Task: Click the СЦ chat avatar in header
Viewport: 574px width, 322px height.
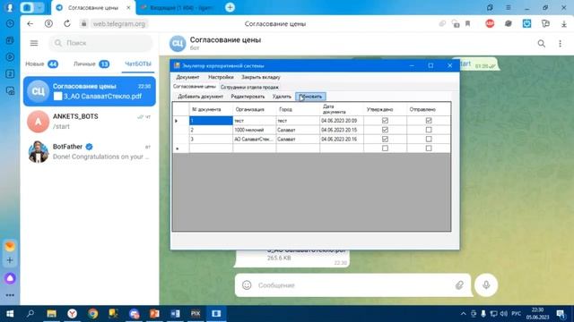Action: click(178, 44)
